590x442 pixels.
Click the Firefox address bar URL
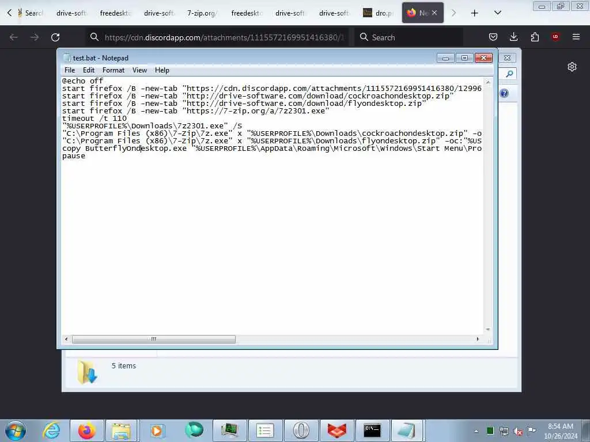(224, 37)
